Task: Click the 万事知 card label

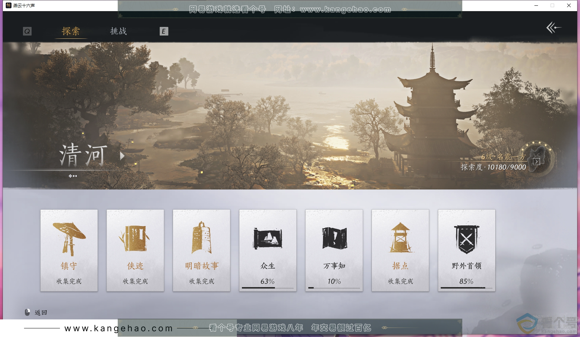Action: (334, 266)
